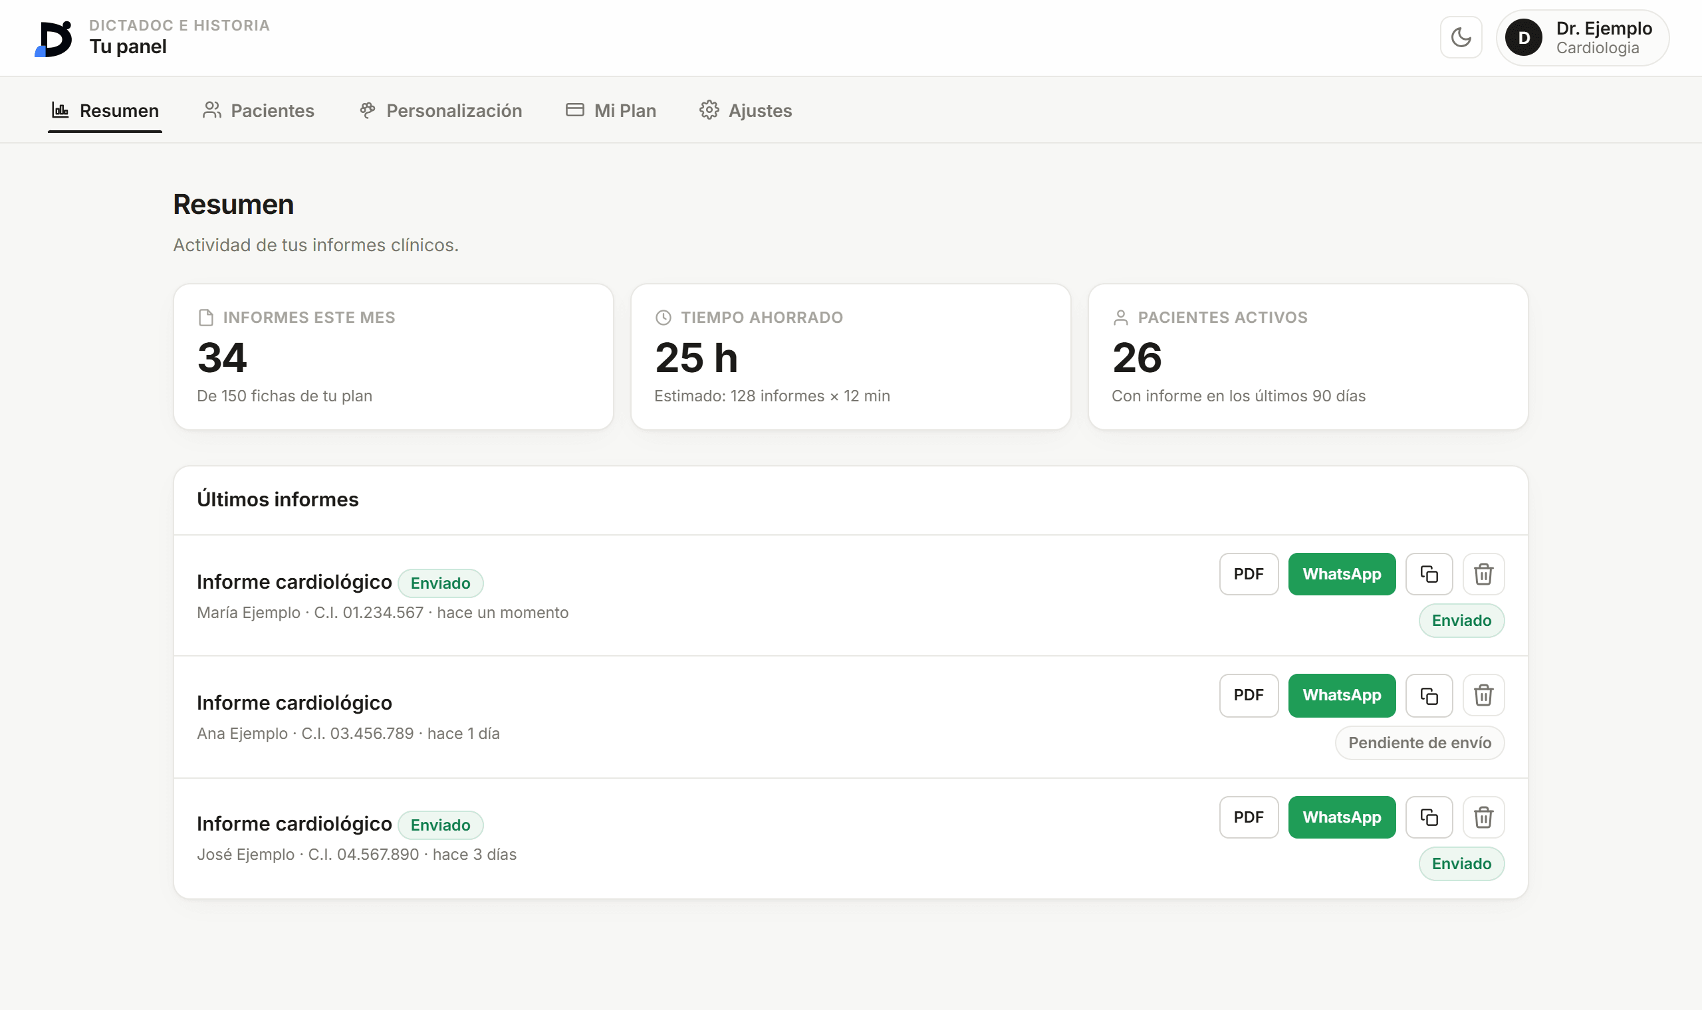Click Enviado badge below José's action buttons

tap(1461, 863)
